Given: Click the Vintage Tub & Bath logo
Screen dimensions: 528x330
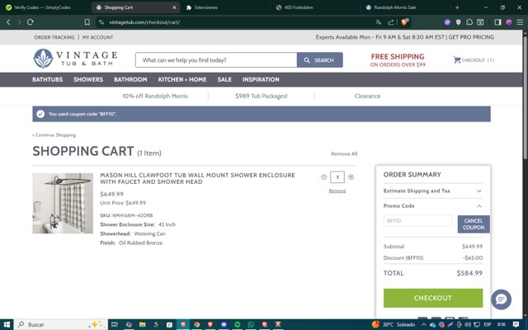Looking at the screenshot, I should coord(75,59).
